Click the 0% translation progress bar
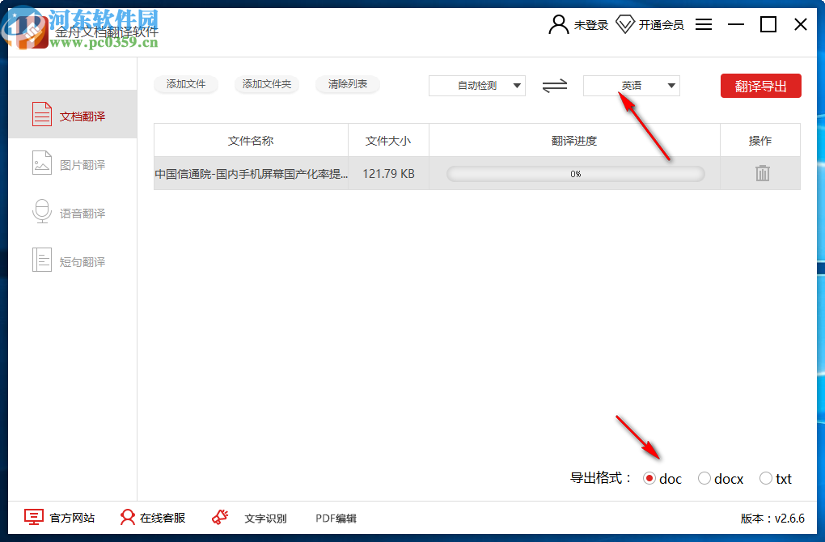The width and height of the screenshot is (825, 542). pos(575,173)
